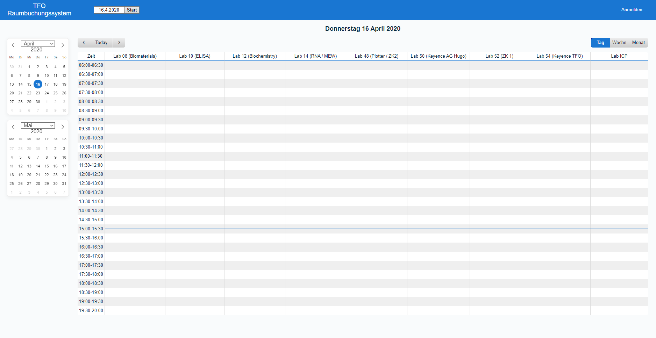The image size is (656, 338).
Task: Select highlighted date 16 in April calendar
Action: pos(38,84)
